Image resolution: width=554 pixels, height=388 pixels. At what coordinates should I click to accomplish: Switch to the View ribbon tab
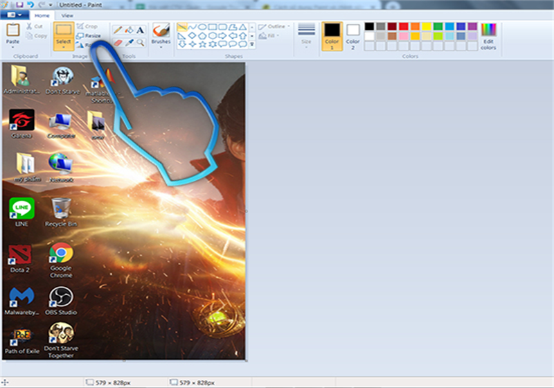[67, 15]
